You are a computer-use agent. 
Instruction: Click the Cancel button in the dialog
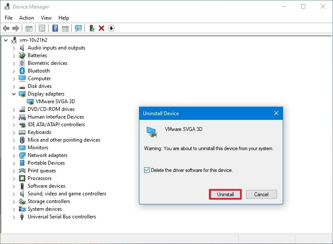click(261, 194)
